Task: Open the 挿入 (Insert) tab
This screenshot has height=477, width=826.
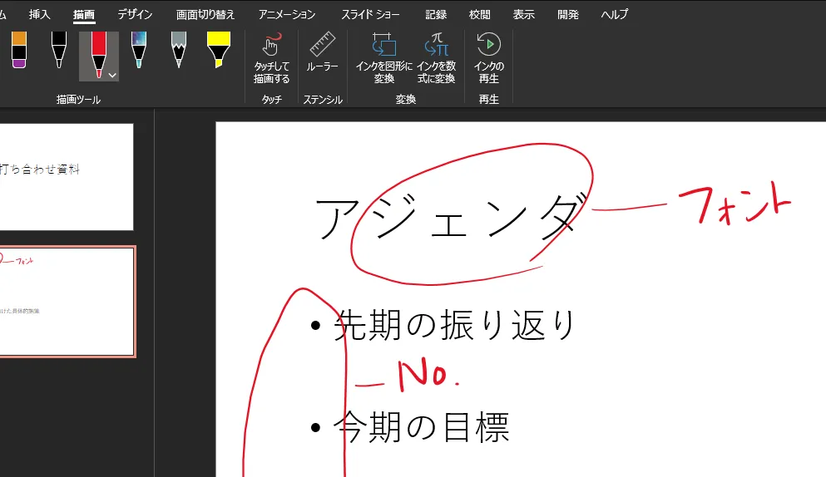Action: pyautogui.click(x=40, y=15)
